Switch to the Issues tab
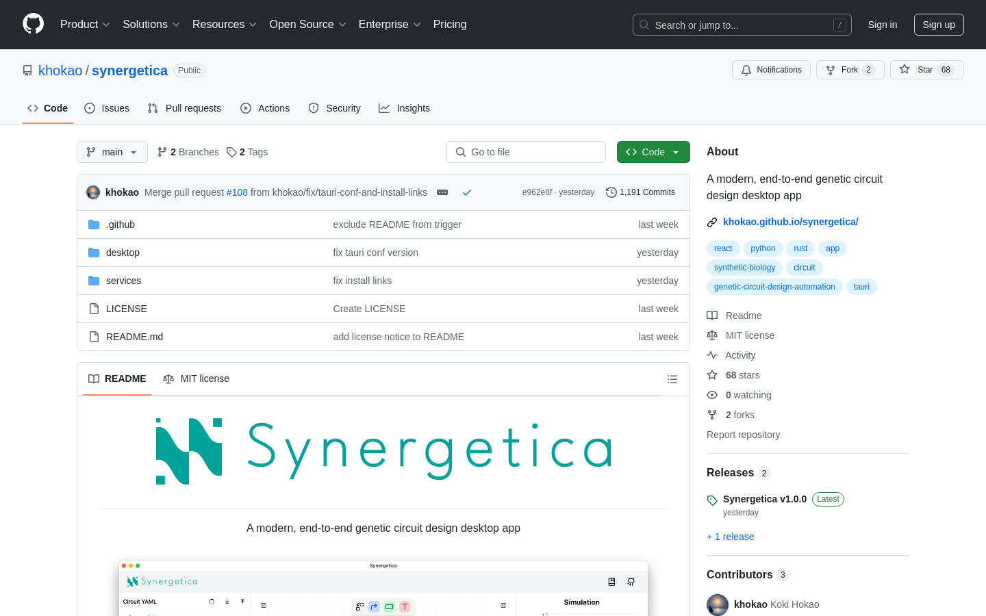 pos(107,108)
